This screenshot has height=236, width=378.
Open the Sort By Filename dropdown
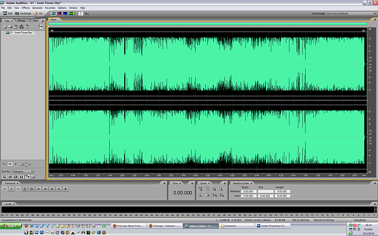32,171
